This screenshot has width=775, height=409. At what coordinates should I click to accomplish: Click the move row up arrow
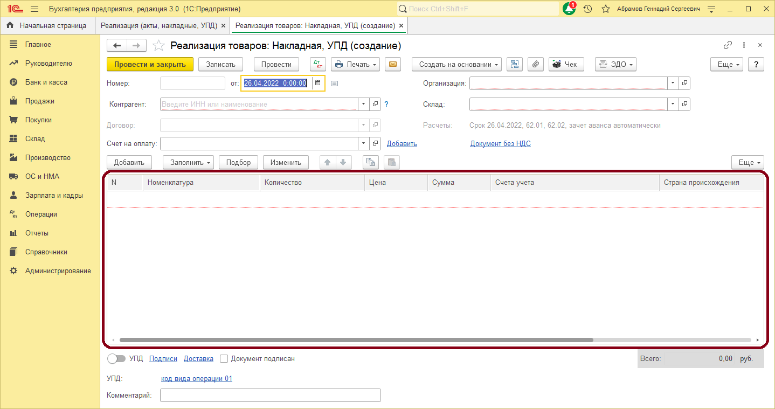(x=328, y=162)
